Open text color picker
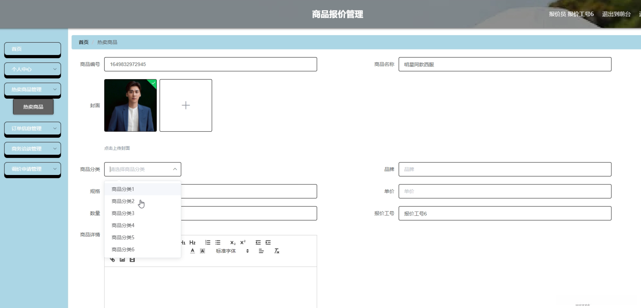Screen dimensions: 641x308 point(193,251)
